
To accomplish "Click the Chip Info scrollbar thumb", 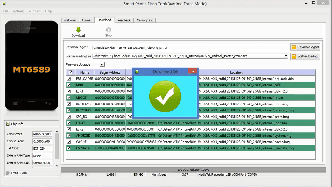I will 57,147.
